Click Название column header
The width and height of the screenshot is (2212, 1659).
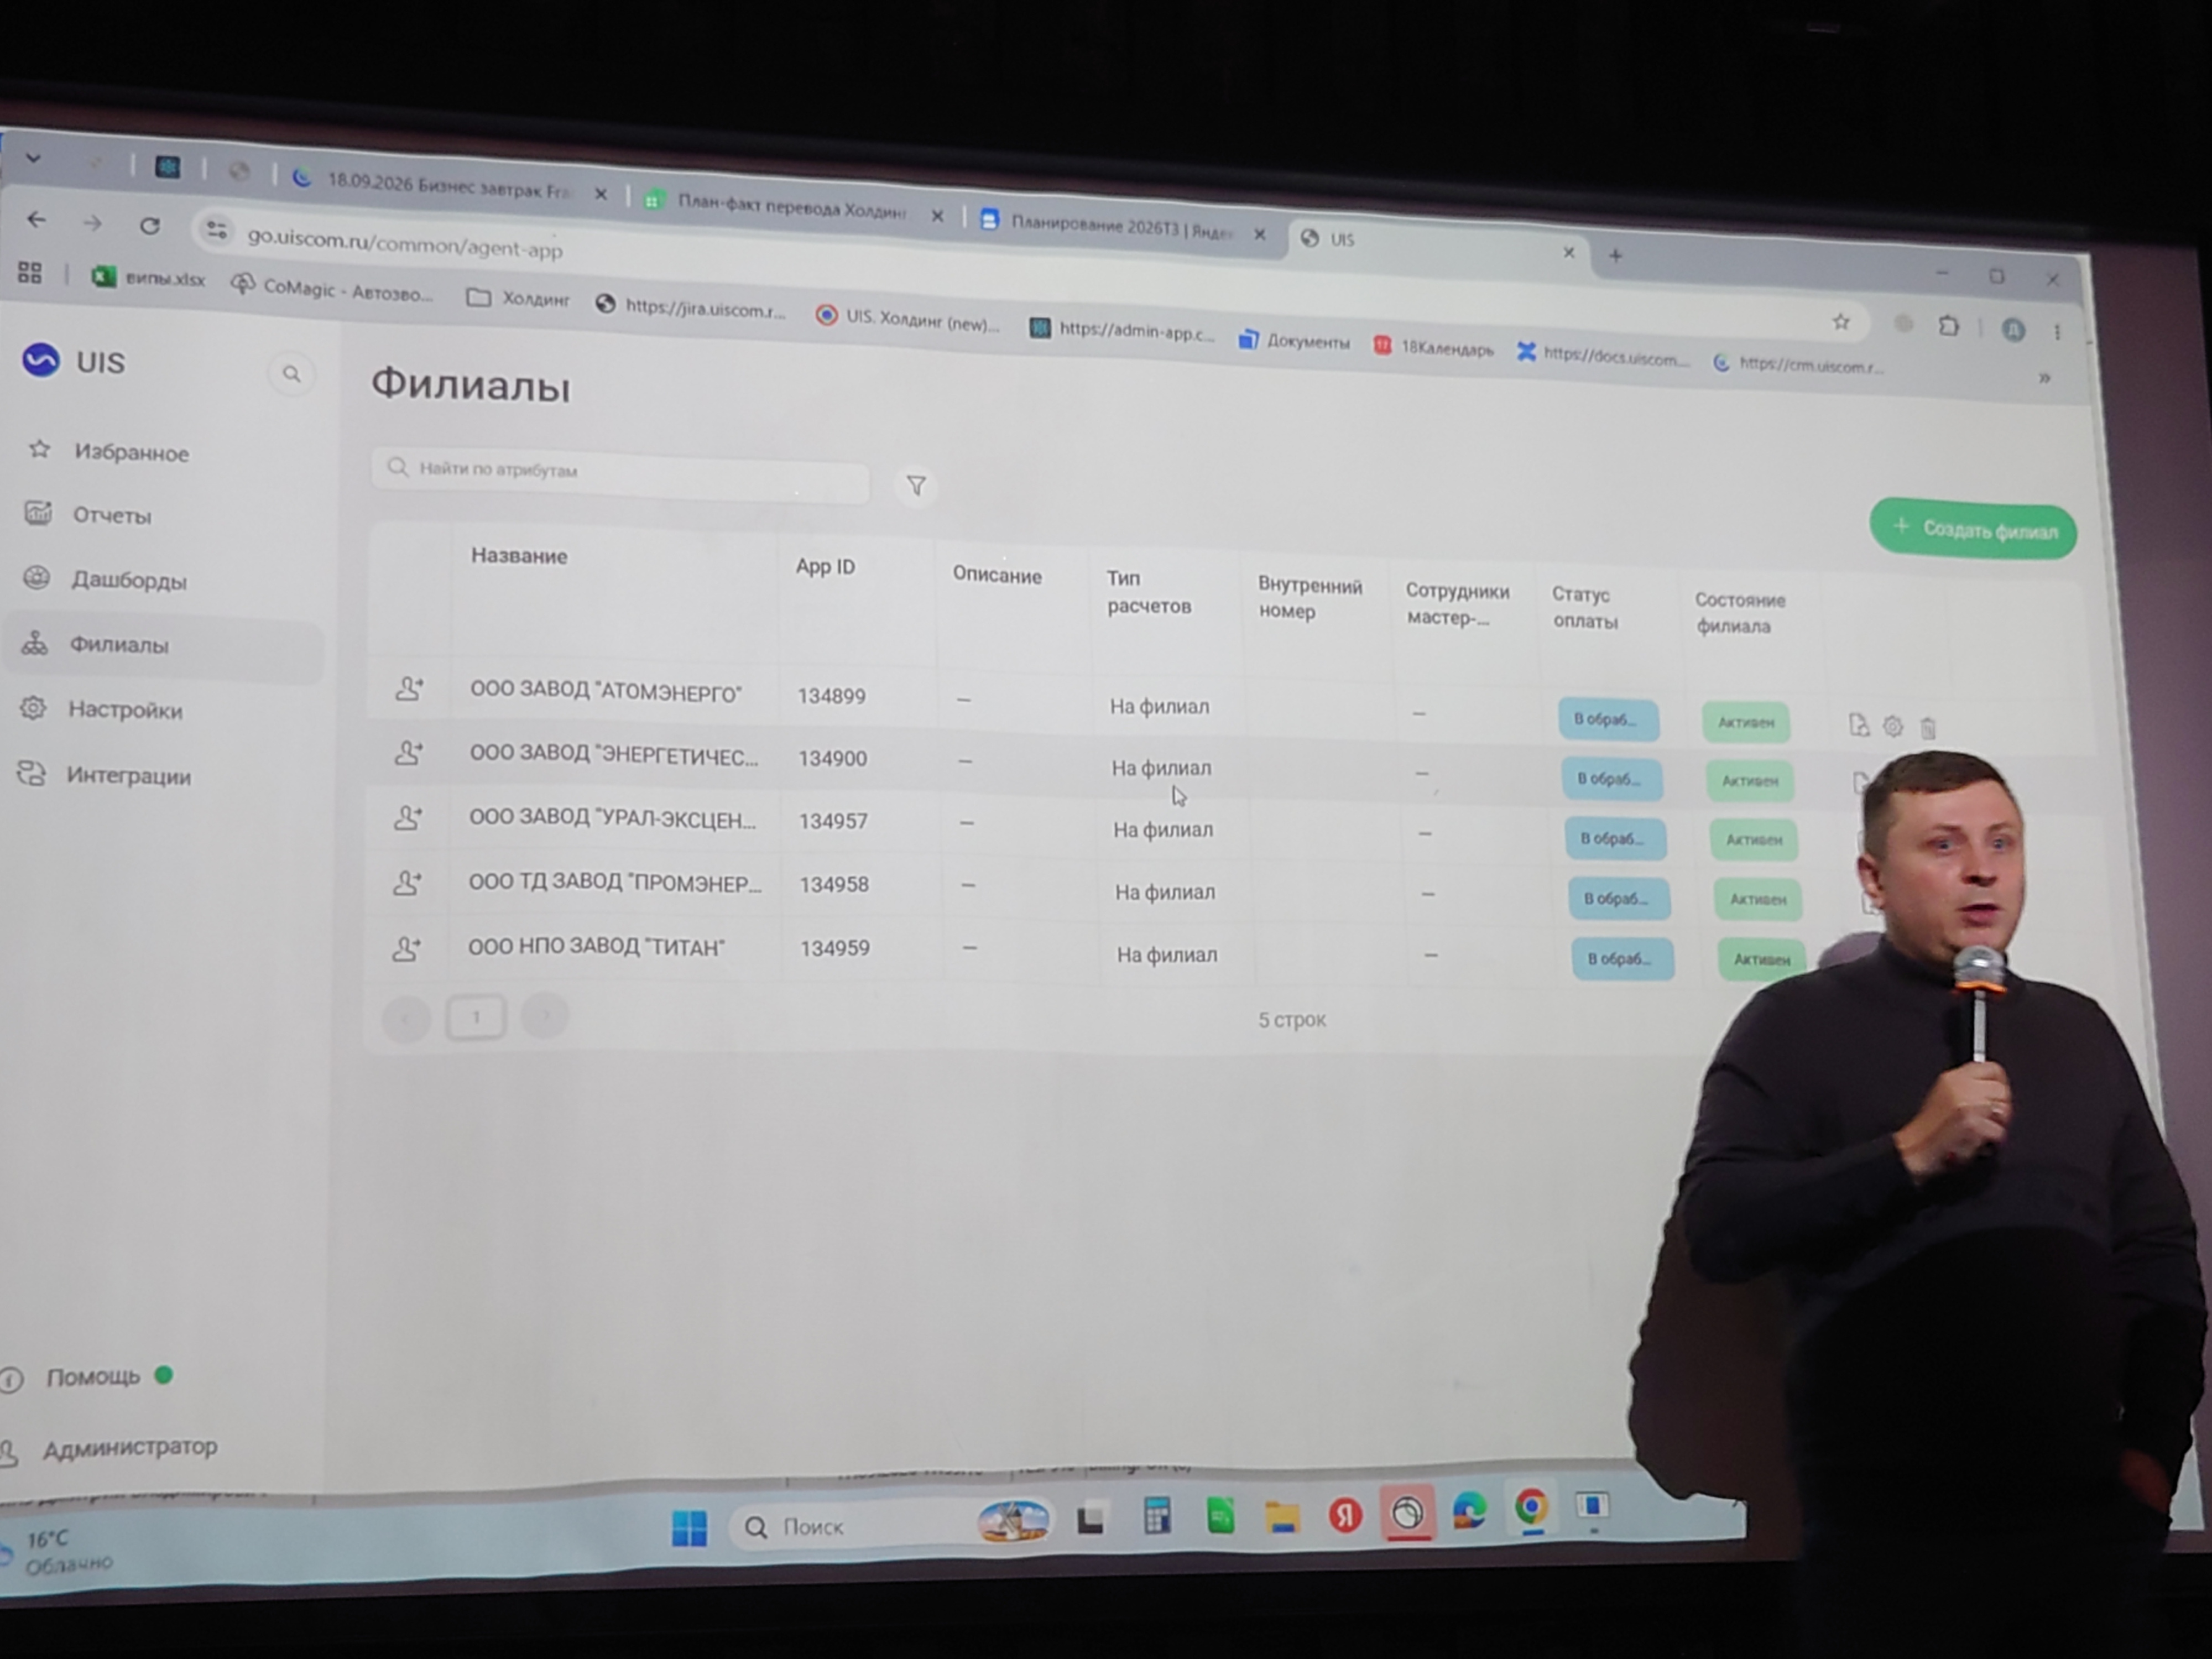click(x=519, y=556)
